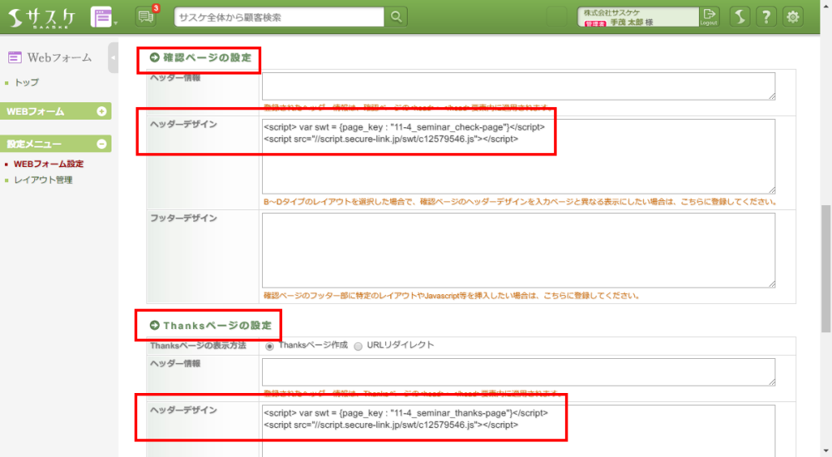Select the URLリダイレクト radio button
Screen dimensions: 832x457
358,346
